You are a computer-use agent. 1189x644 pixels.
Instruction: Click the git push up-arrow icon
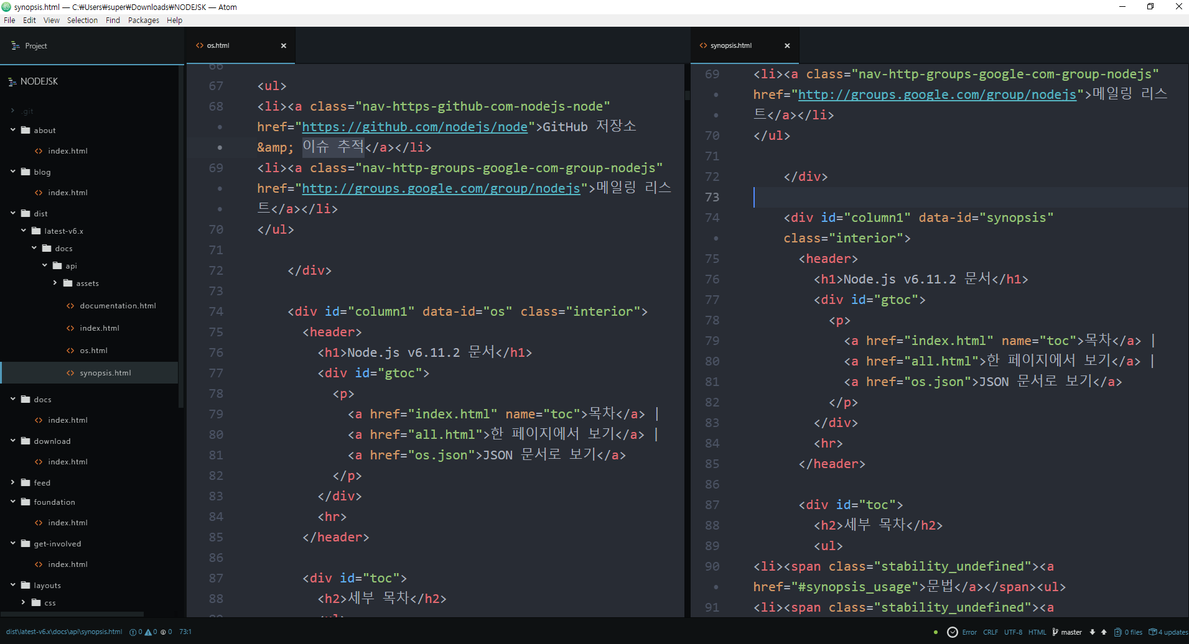(x=1104, y=632)
